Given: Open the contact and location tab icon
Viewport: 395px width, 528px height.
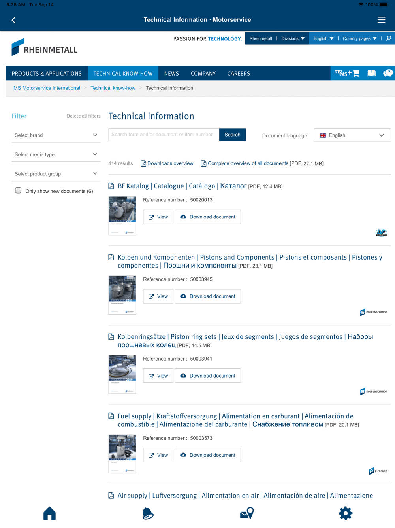Looking at the screenshot, I should pyautogui.click(x=247, y=513).
